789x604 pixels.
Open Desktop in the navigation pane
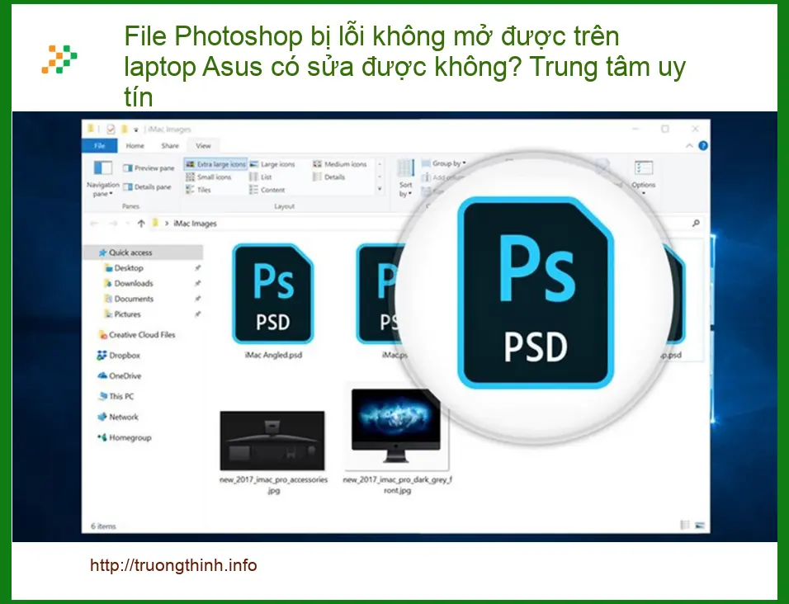[123, 268]
